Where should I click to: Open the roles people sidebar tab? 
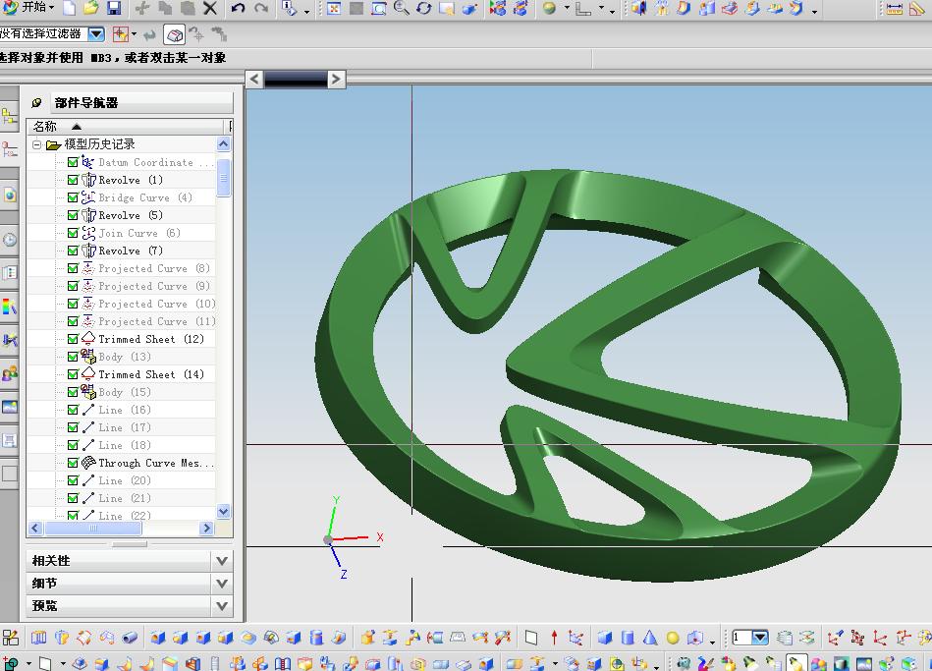pyautogui.click(x=9, y=373)
